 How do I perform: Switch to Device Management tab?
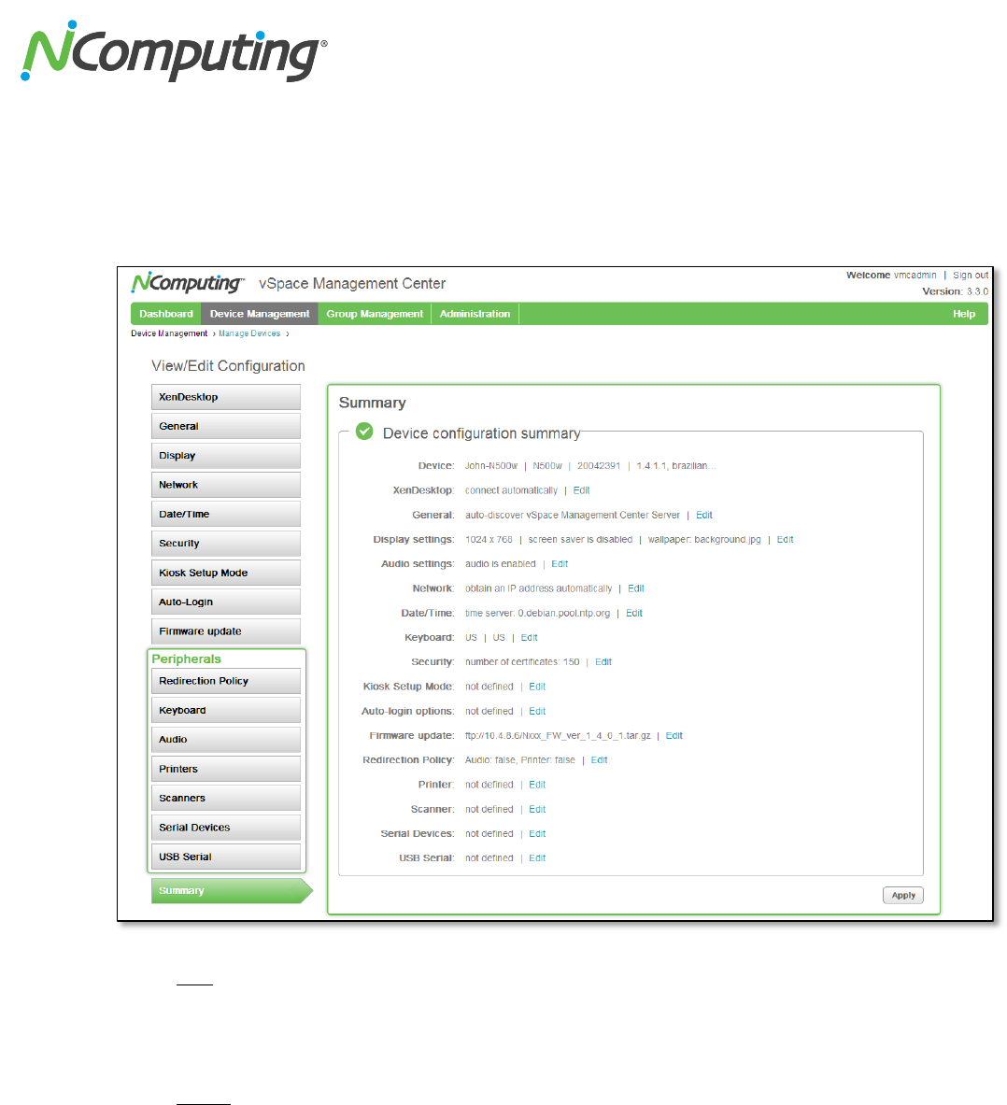(260, 314)
